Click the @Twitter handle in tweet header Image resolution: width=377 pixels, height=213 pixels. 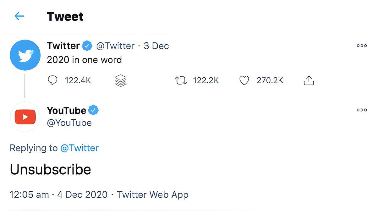point(115,46)
